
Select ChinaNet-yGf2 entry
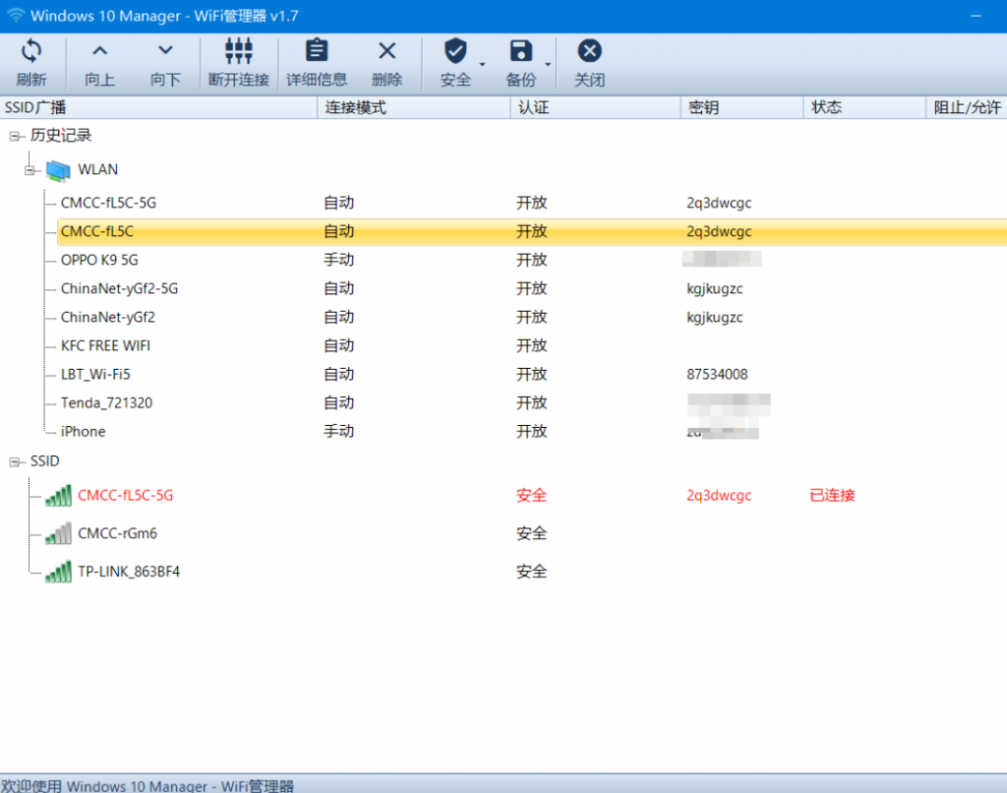pyautogui.click(x=108, y=318)
